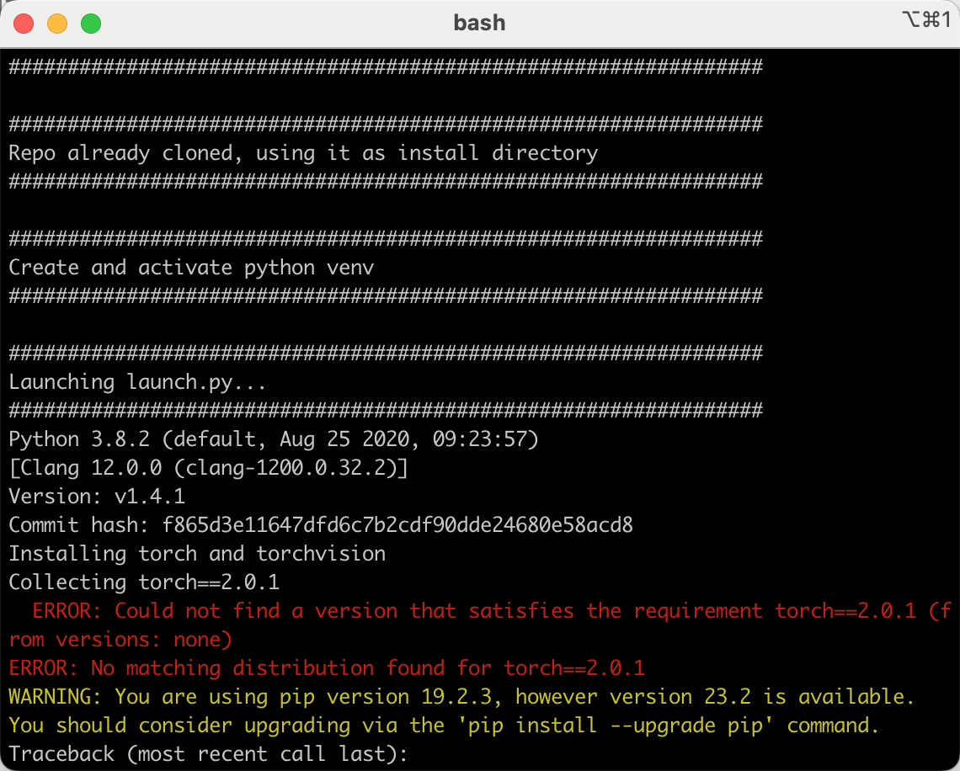Click 'Create and activate python venv' line
The image size is (960, 771).
pyautogui.click(x=191, y=268)
